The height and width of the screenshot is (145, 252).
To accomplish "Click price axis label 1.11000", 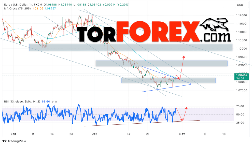I will (x=241, y=32).
